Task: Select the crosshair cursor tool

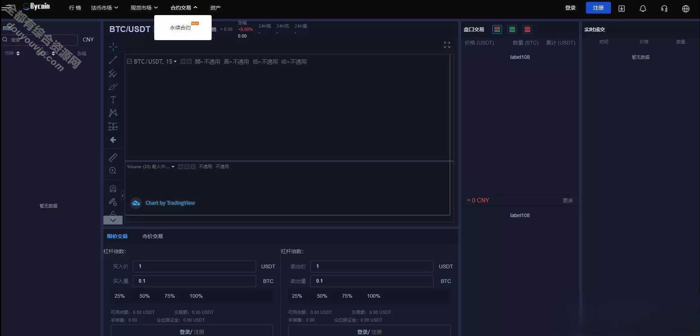Action: coord(113,46)
